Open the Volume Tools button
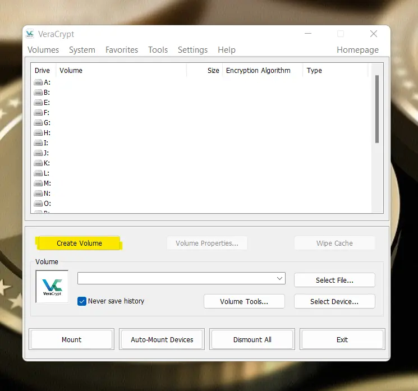Viewport: 418px width, 391px height. (244, 301)
